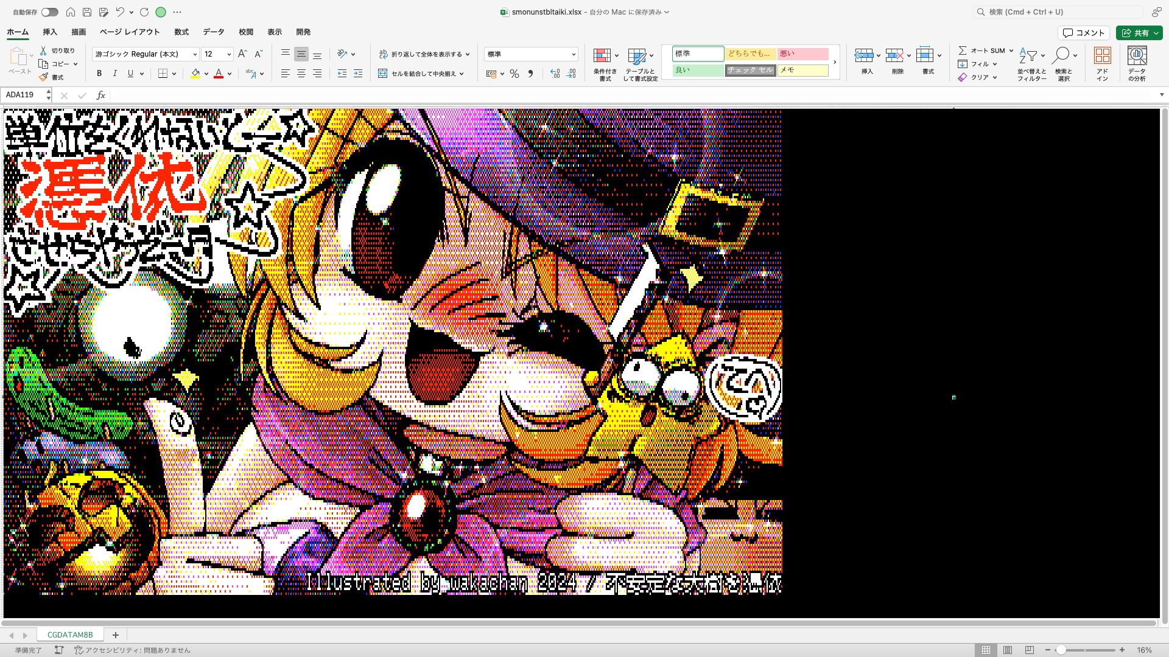Toggle the AutoSave switch
Viewport: 1169px width, 657px height.
[50, 12]
